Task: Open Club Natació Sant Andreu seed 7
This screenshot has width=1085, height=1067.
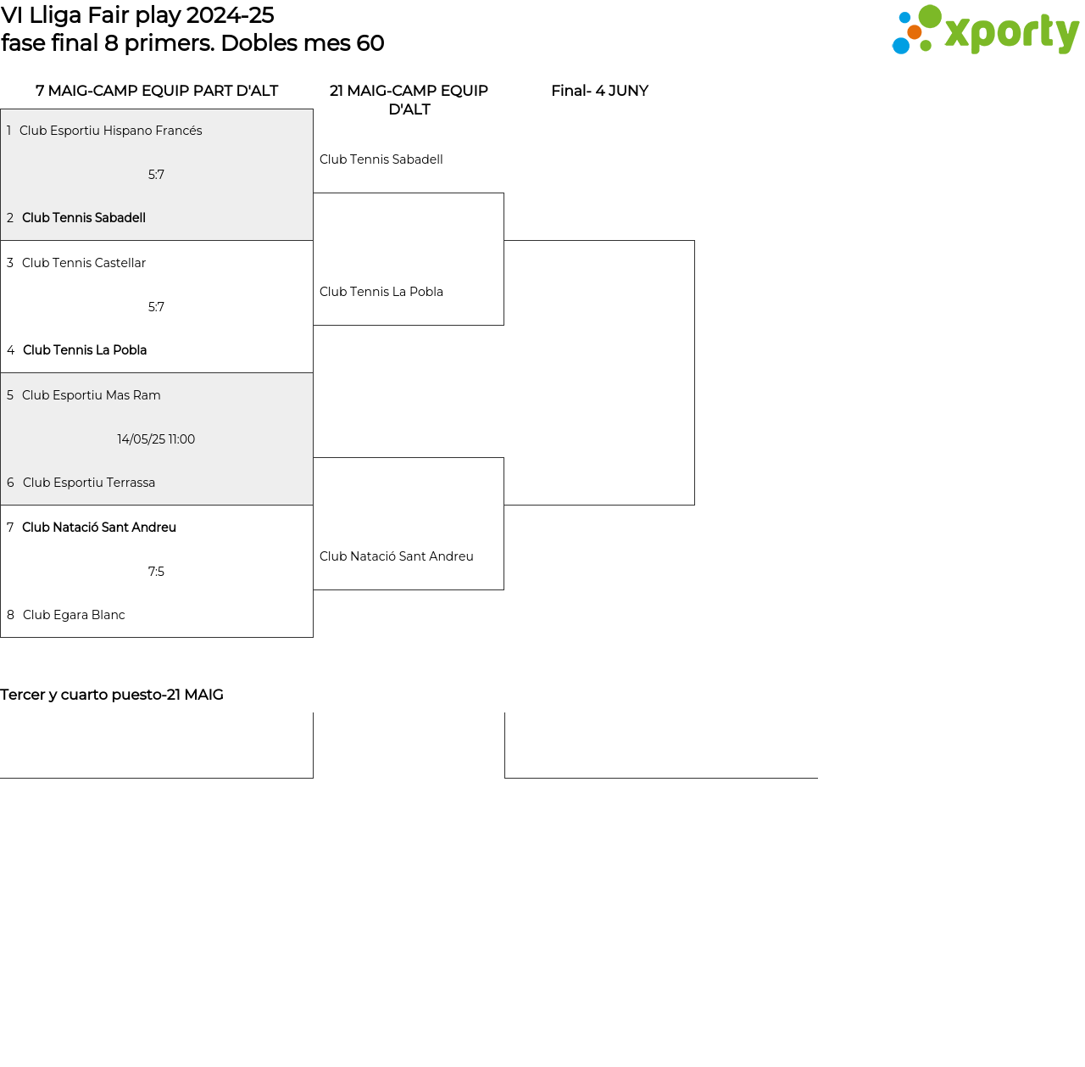Action: 99,528
